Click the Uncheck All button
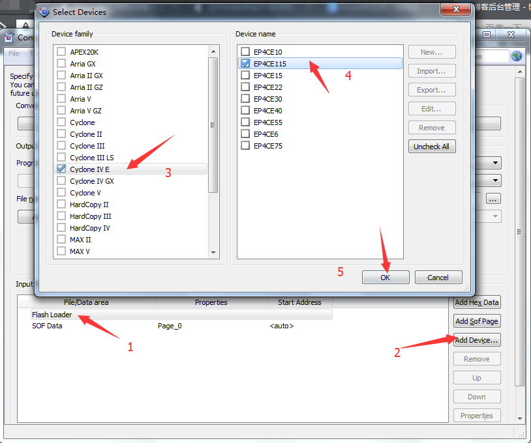The height and width of the screenshot is (443, 531). [432, 147]
